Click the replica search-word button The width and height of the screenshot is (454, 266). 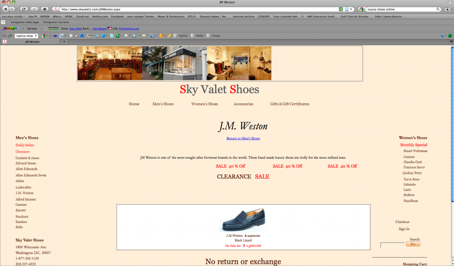coord(180,36)
